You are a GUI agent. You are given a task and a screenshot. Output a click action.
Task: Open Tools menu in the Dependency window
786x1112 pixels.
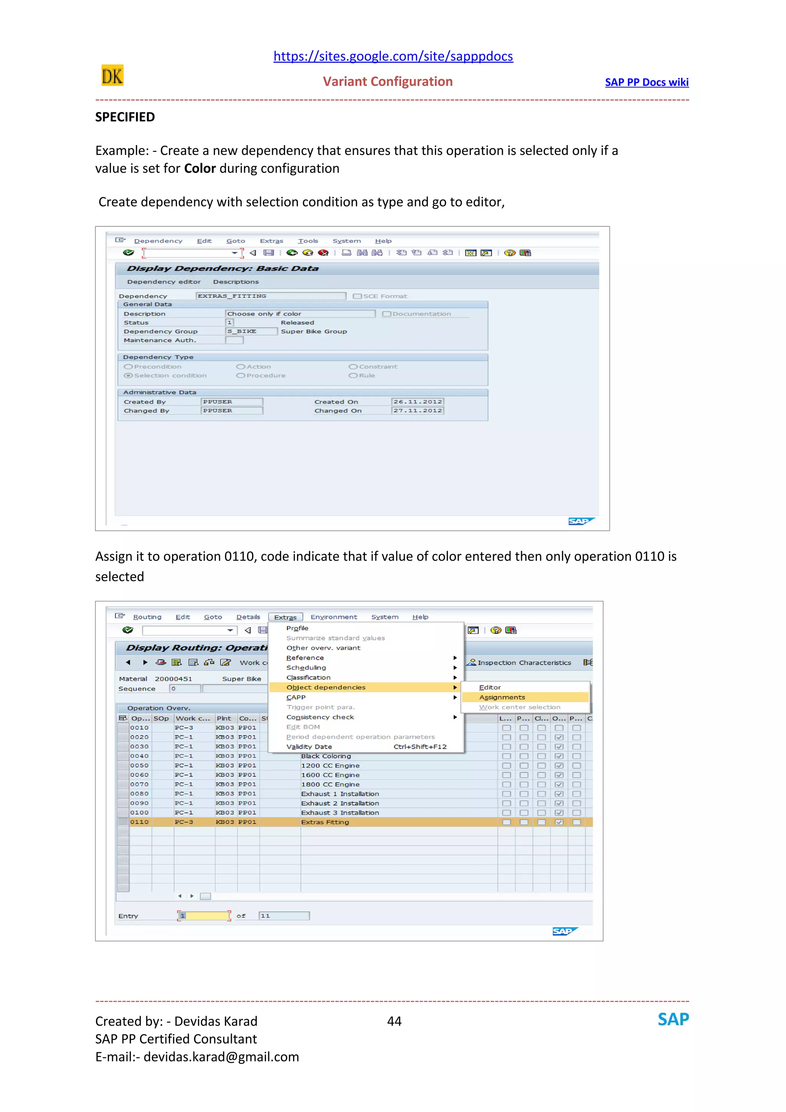tap(308, 241)
